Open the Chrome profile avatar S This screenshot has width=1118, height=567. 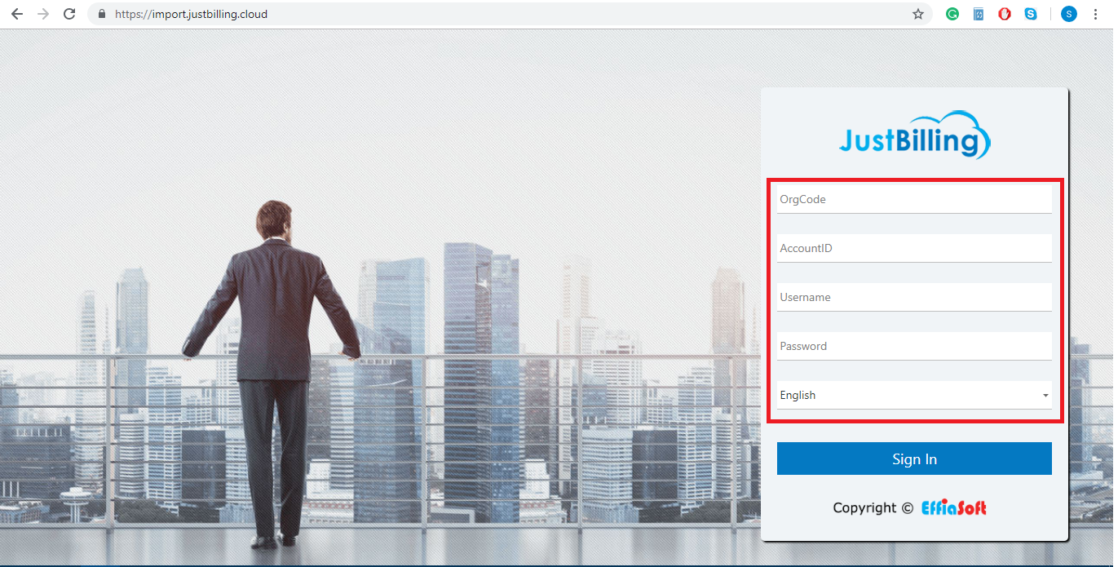point(1069,14)
